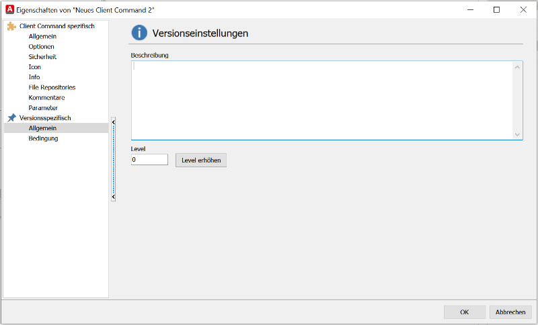Click the Level label
This screenshot has height=325, width=538.
[x=138, y=149]
